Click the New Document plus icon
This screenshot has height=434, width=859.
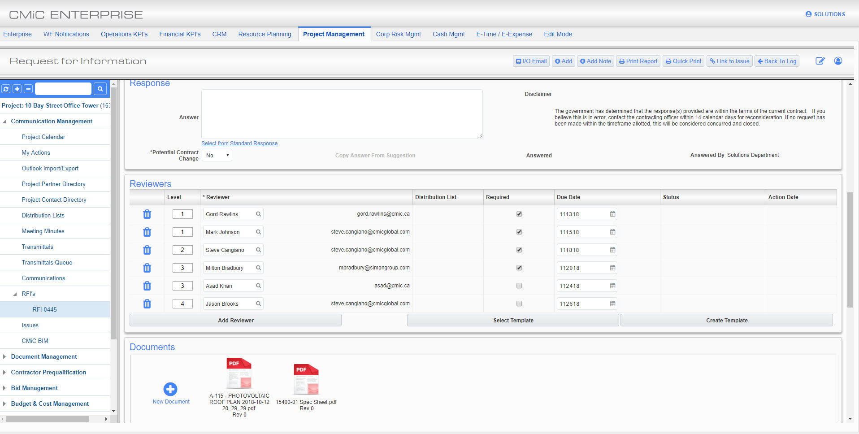point(170,389)
